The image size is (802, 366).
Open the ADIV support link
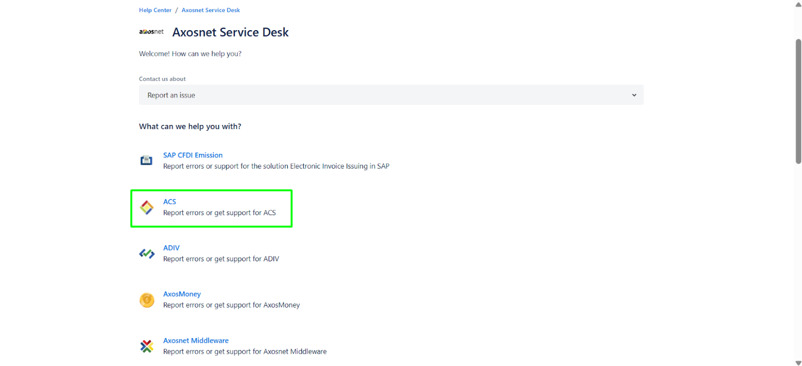pyautogui.click(x=171, y=248)
